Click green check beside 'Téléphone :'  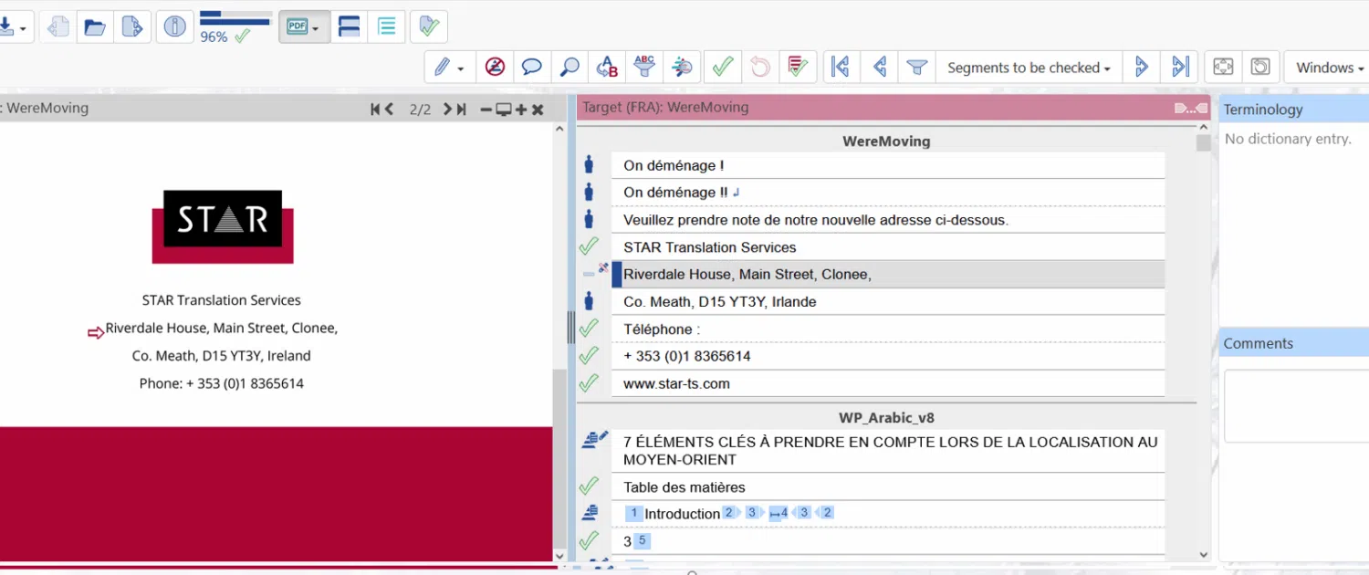point(589,329)
